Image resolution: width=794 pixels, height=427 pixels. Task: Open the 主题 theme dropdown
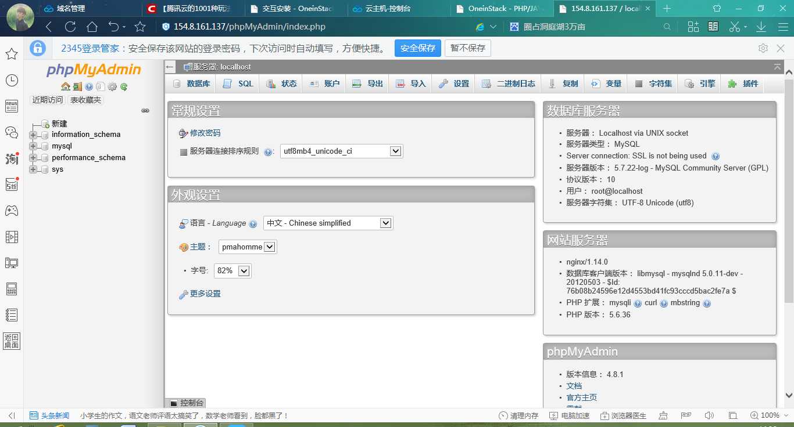pyautogui.click(x=248, y=247)
